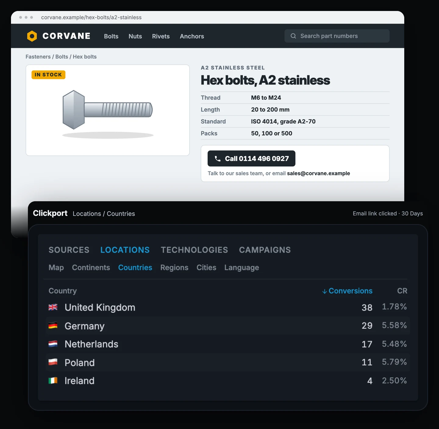439x429 pixels.
Task: Open the Cities sub-tab
Action: (206, 267)
